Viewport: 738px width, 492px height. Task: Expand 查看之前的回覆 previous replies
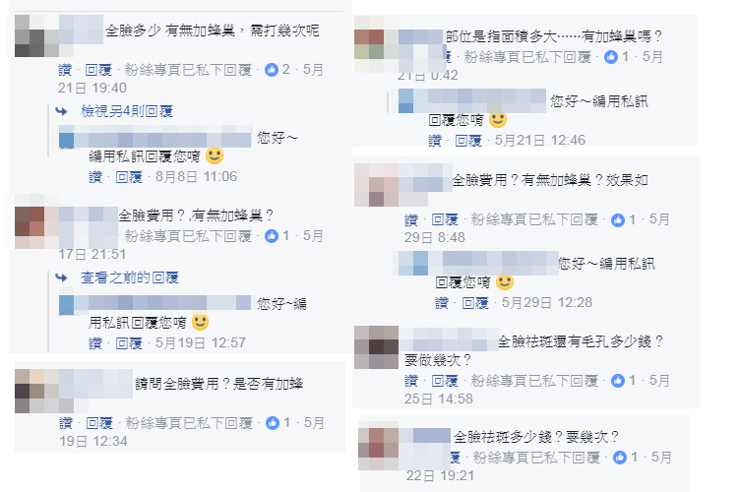130,277
